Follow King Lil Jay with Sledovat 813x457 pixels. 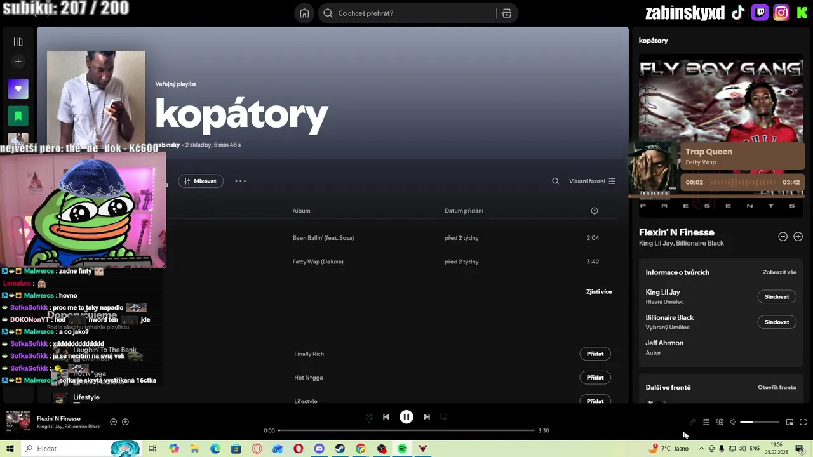click(777, 296)
